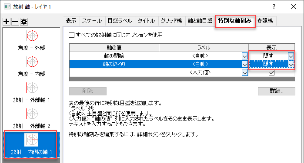This screenshot has height=163, width=304.
Task: Click the minus remove-axis icon
Action: [x=15, y=22]
